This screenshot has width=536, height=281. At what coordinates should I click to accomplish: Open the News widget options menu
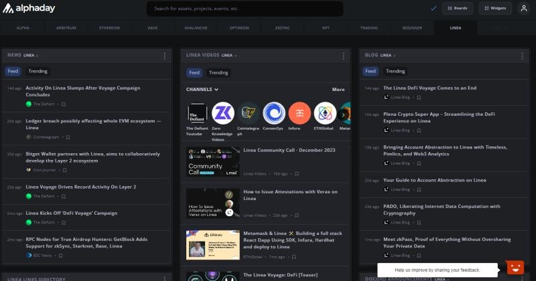(164, 56)
